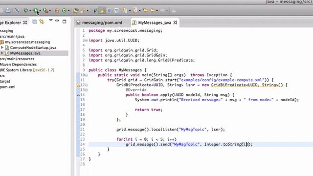Select my.screencast.messaging package
Screen dimensions: 313x176
pos(27,42)
